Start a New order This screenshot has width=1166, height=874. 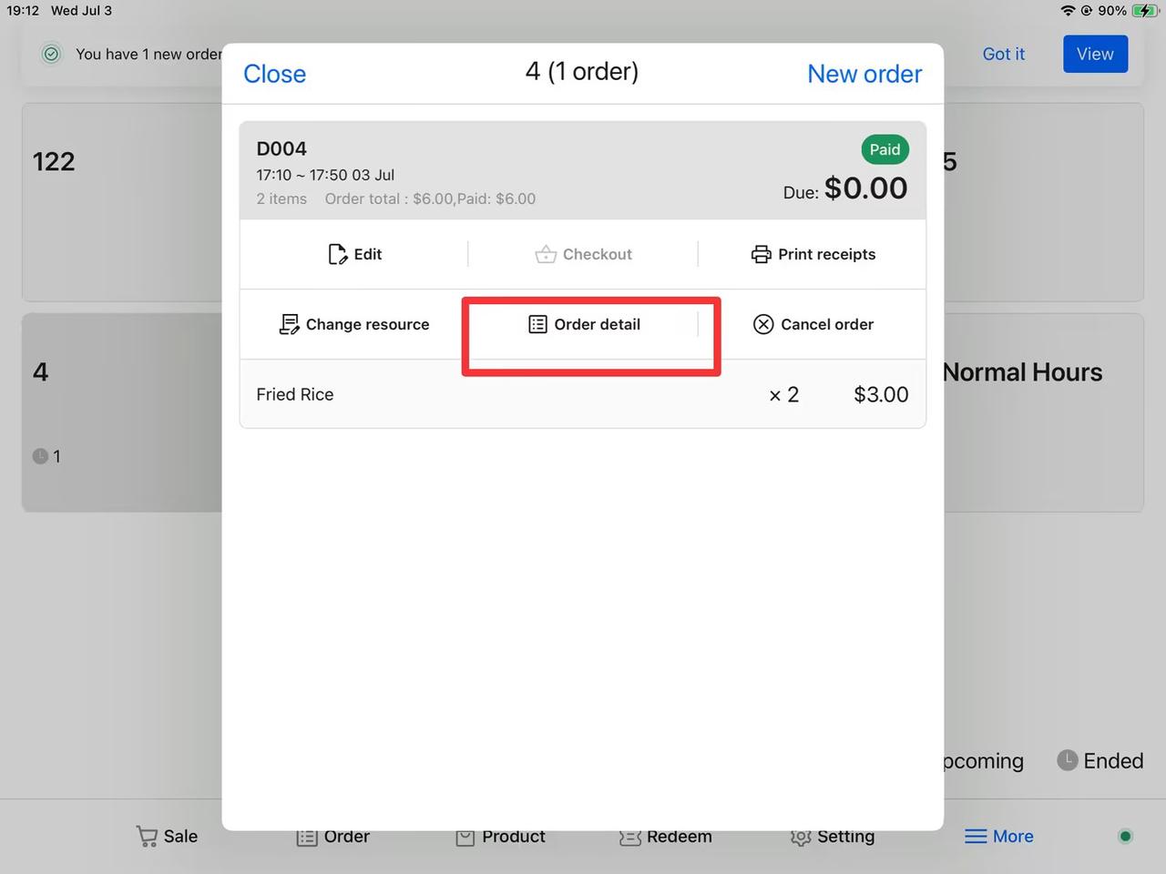(x=864, y=74)
